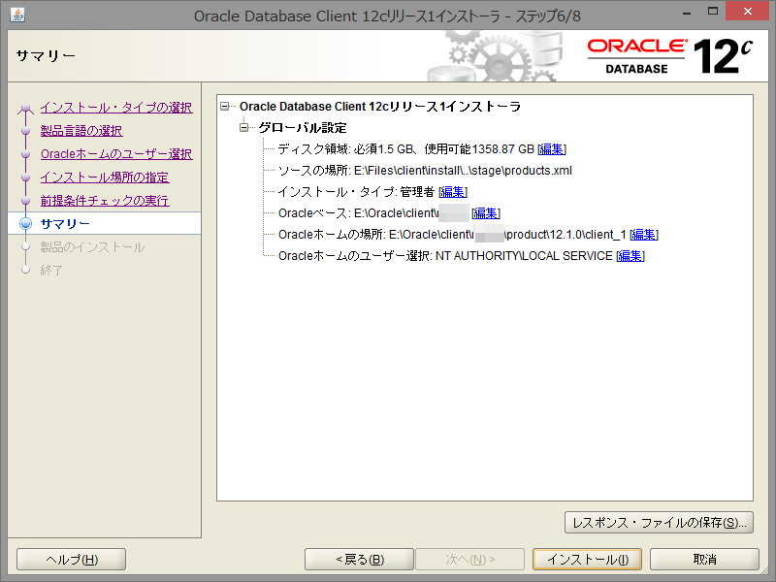Open ヘルプ(H) button
776x582 pixels.
click(x=71, y=560)
